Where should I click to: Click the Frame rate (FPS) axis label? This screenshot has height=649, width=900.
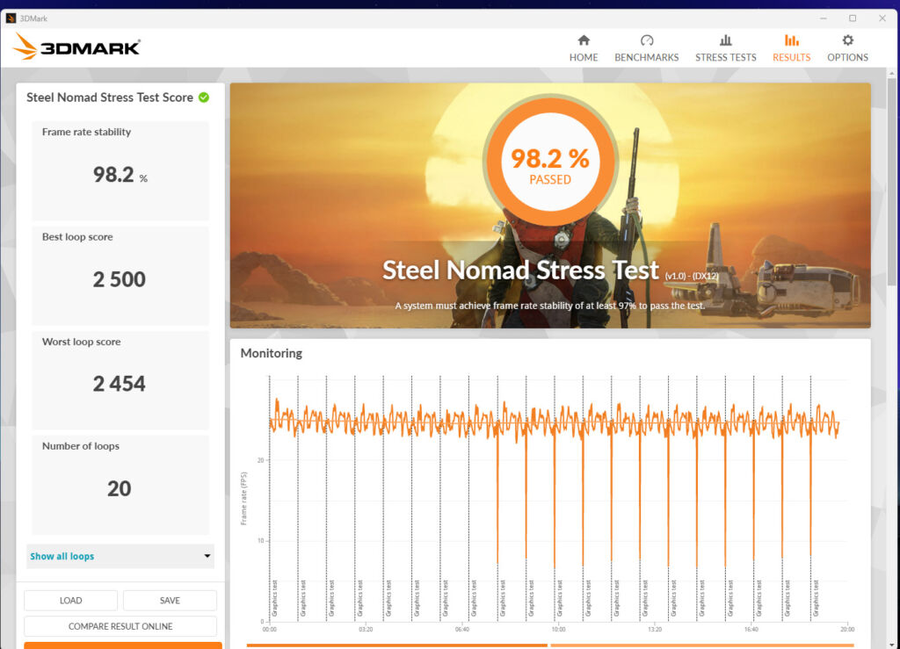243,498
